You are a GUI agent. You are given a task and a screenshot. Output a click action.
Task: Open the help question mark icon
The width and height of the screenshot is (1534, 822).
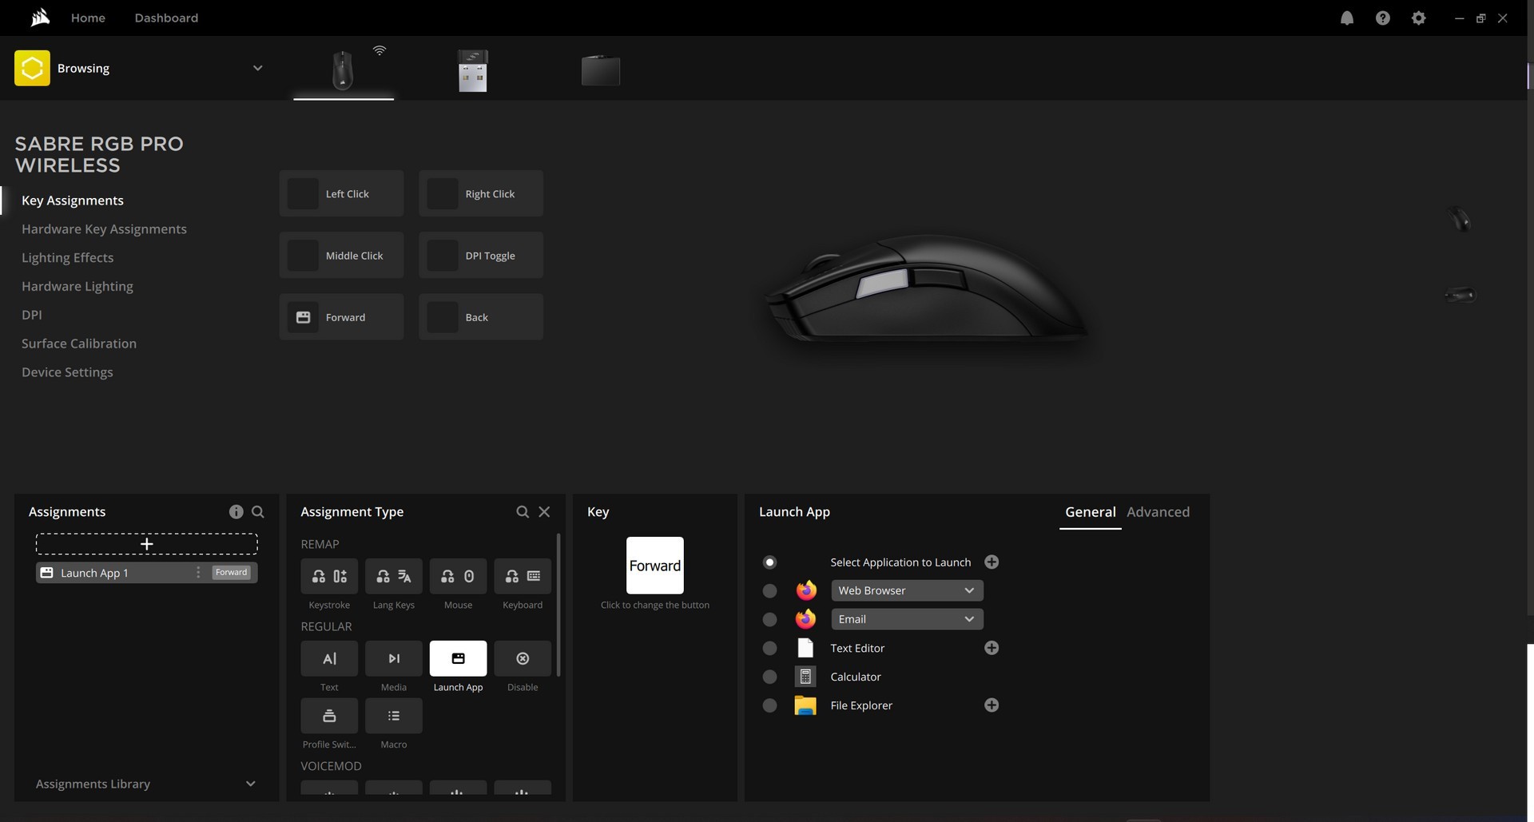tap(1383, 18)
